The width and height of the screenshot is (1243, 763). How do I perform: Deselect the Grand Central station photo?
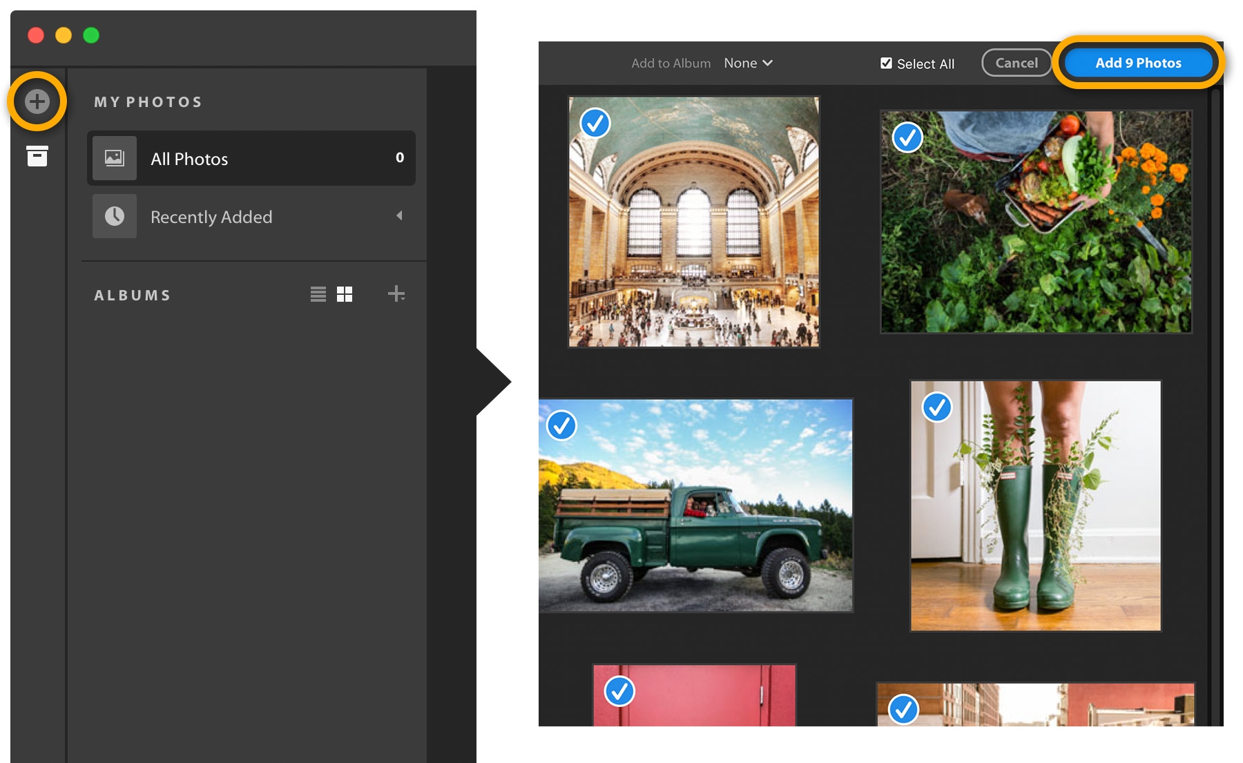595,125
